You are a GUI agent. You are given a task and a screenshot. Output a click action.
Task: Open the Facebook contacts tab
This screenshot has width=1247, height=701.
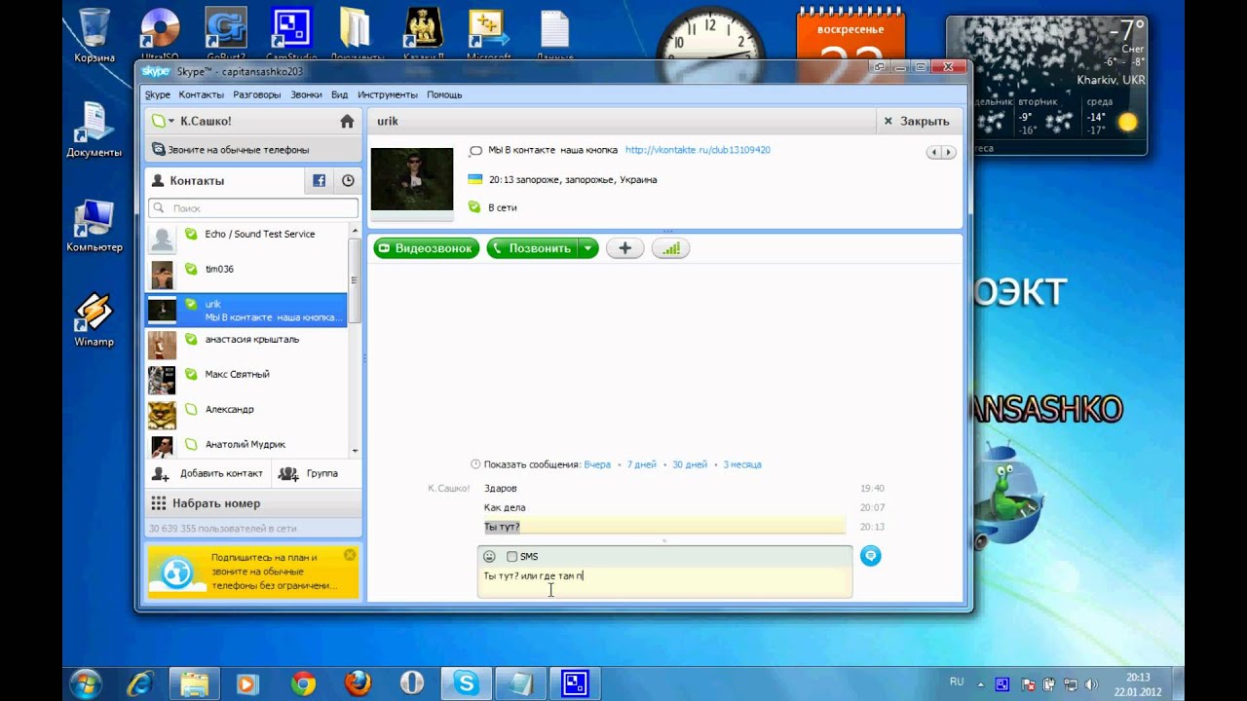(x=319, y=181)
